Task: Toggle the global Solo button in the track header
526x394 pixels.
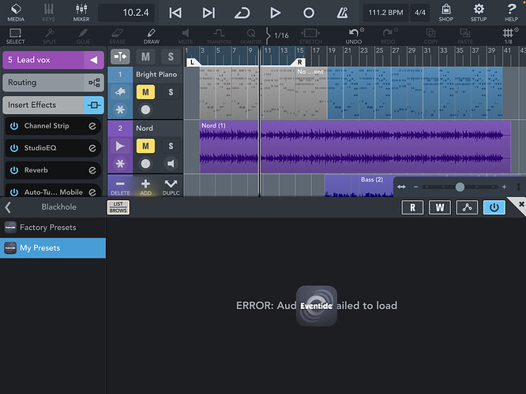Action: pos(171,57)
